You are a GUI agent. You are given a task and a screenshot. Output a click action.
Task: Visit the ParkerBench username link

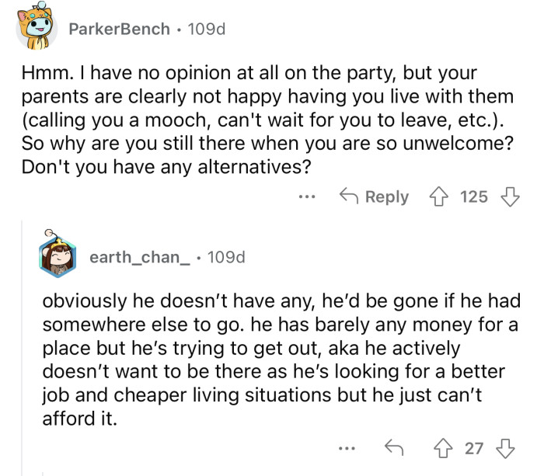[x=119, y=30]
